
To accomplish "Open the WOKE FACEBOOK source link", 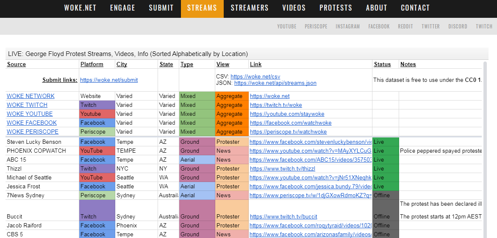I will (x=32, y=123).
